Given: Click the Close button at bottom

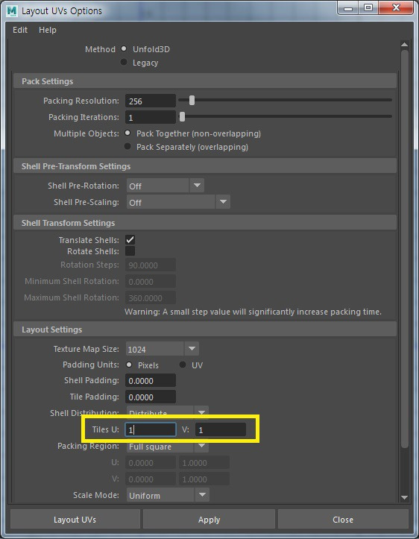Looking at the screenshot, I should 343,519.
